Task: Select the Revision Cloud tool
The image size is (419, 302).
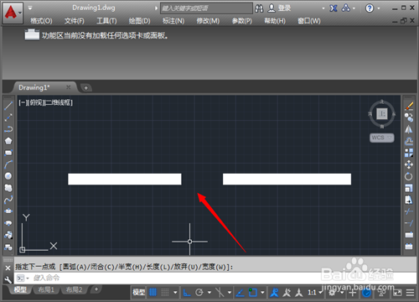Action: [8, 188]
